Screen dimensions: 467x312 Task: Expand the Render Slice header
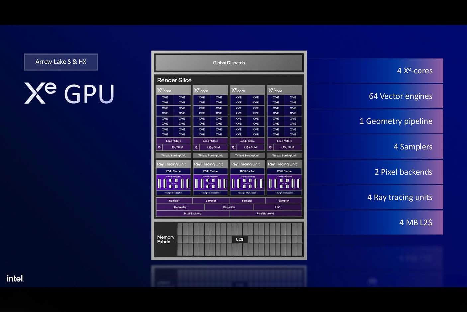[x=174, y=80]
